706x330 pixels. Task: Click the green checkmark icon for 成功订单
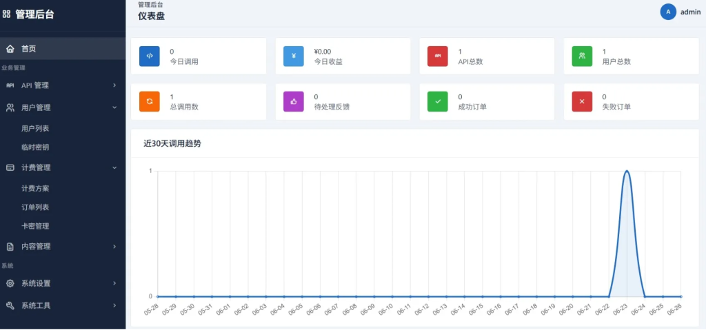[x=438, y=101]
